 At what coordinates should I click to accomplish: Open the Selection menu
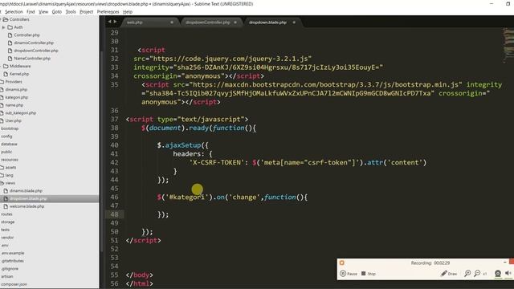[x=14, y=12]
